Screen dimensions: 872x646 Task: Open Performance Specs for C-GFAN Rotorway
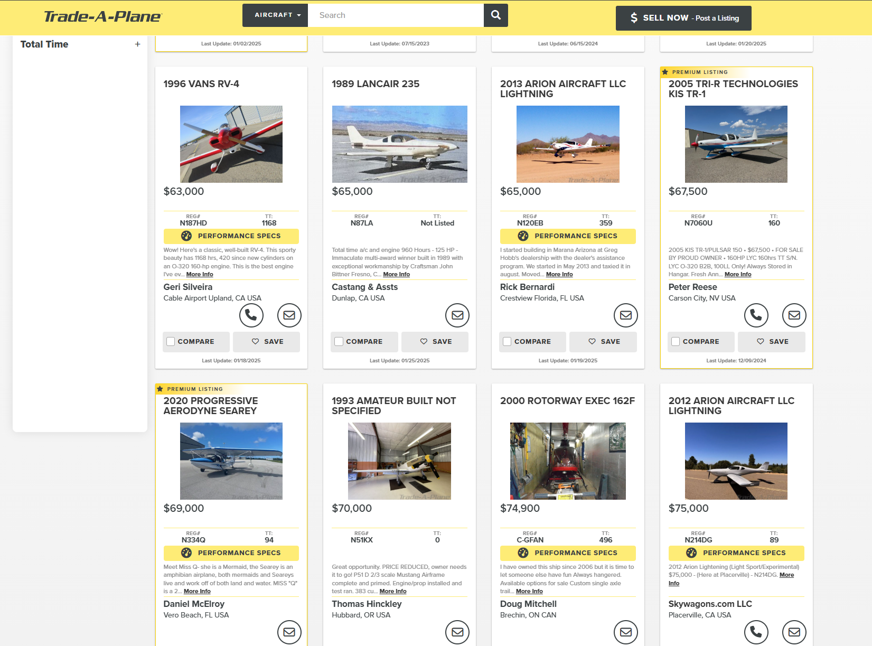point(568,553)
